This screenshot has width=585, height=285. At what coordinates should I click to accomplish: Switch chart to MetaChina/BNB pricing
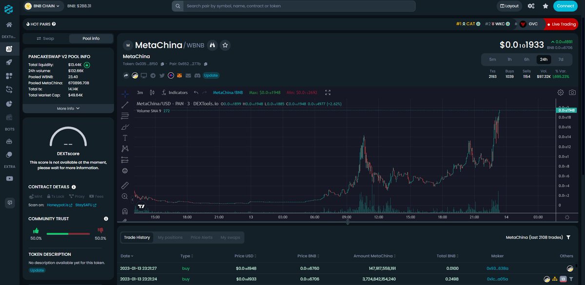pyautogui.click(x=228, y=92)
